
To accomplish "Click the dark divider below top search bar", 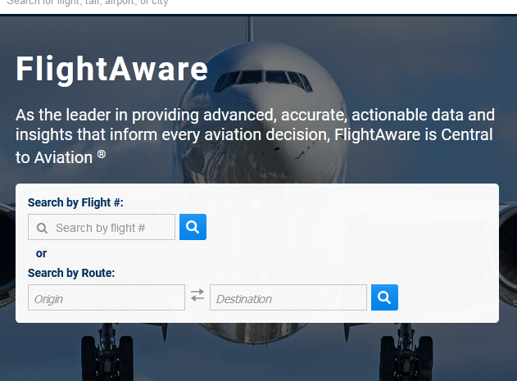I will (x=258, y=14).
